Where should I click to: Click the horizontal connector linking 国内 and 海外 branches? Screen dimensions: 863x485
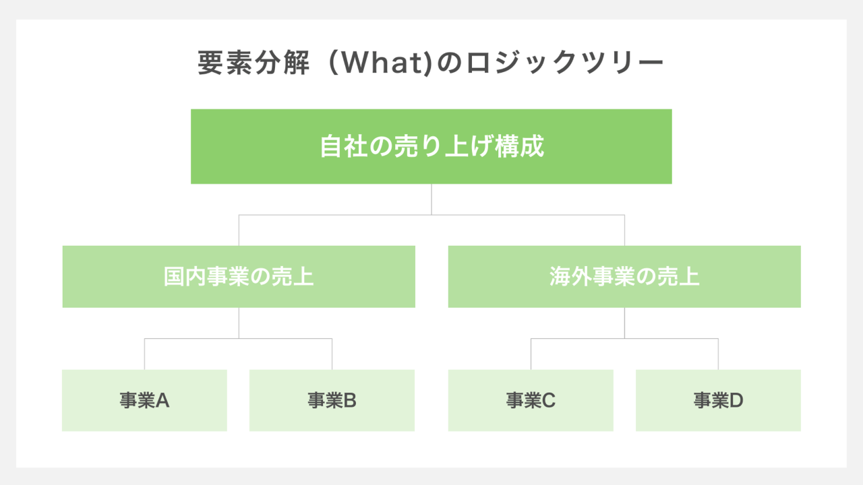(431, 215)
